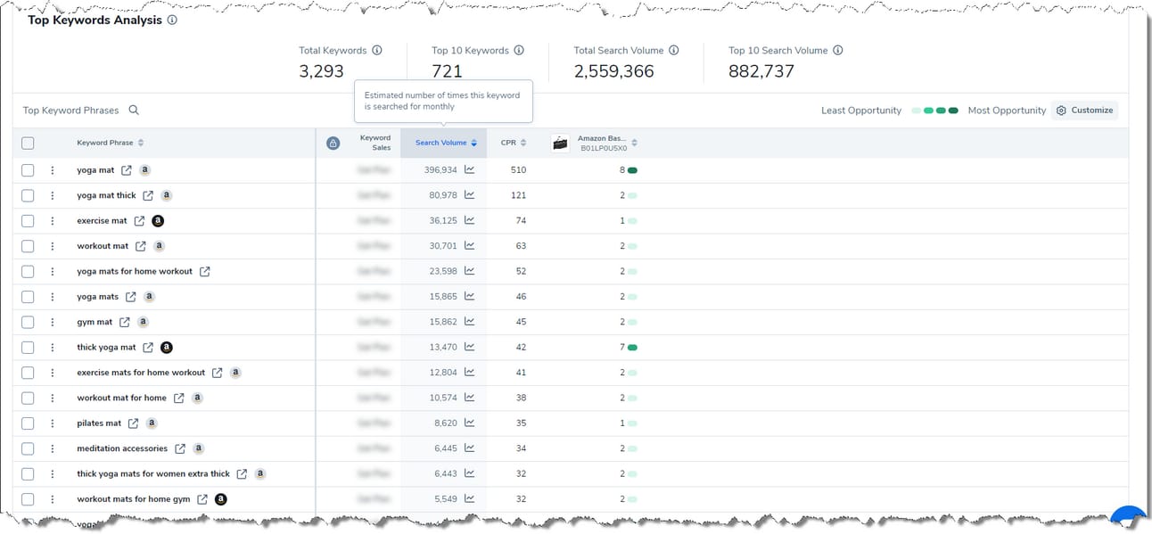Click the Amazon badge next to thick yoga mat
1152x534 pixels.
pyautogui.click(x=166, y=348)
